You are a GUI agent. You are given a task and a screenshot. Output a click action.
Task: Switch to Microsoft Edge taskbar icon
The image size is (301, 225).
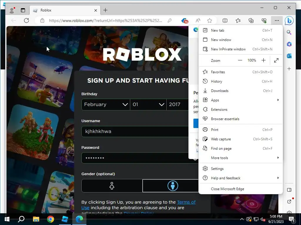tap(79, 219)
